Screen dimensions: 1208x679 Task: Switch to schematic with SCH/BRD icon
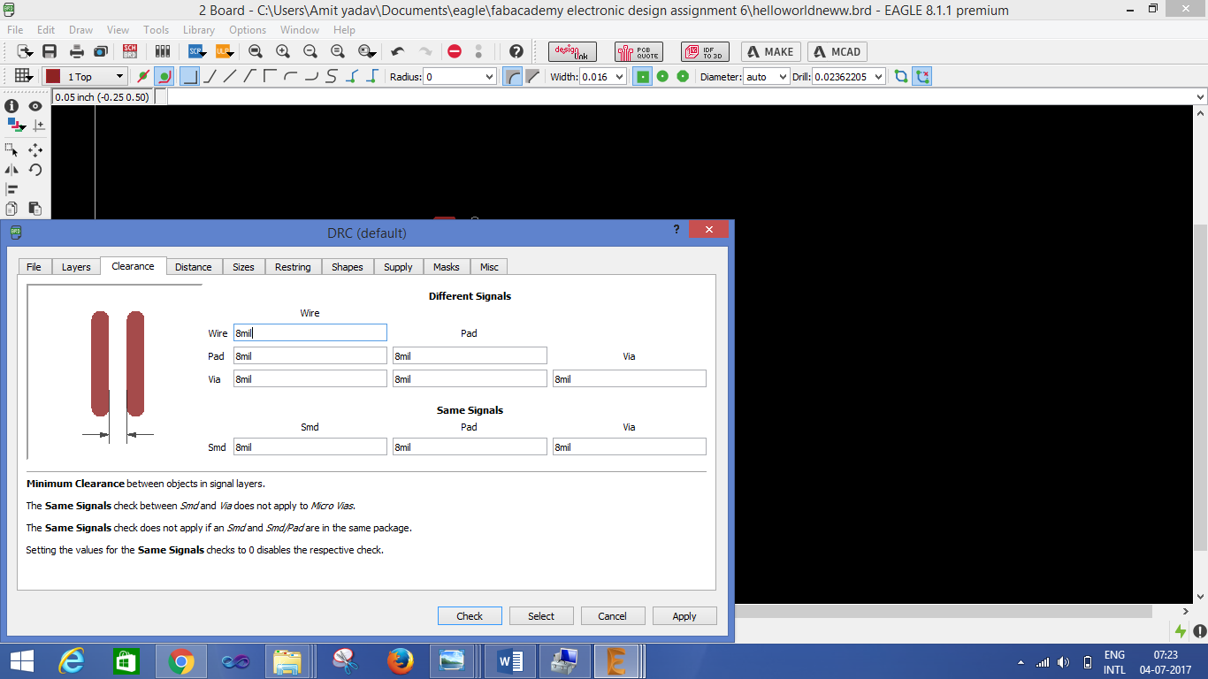tap(130, 51)
